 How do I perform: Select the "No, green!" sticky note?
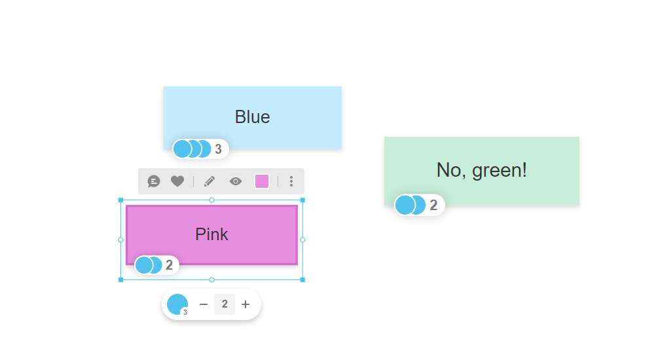[482, 164]
